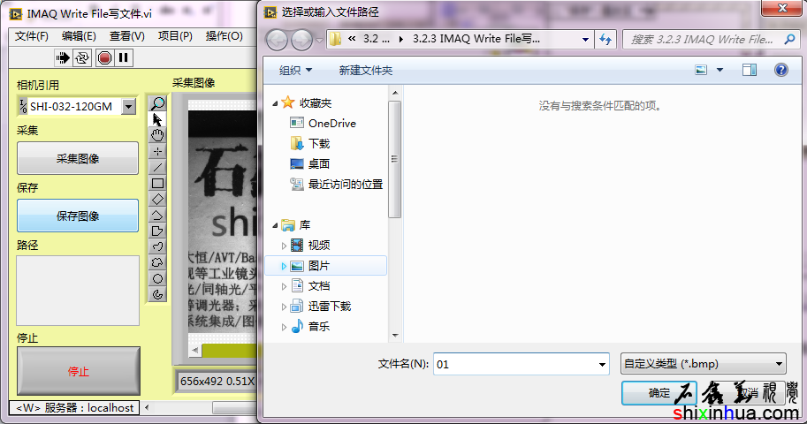Screen dimensions: 807x424
Task: Pick the line drawing tool
Action: pos(158,168)
